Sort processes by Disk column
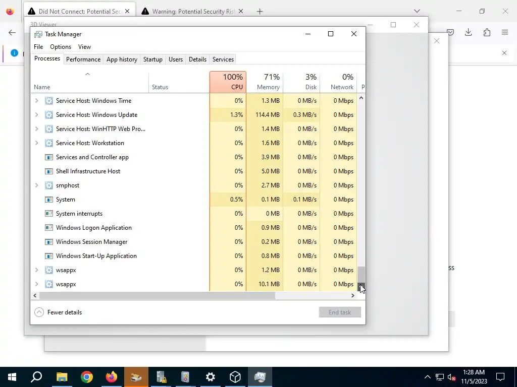This screenshot has width=517, height=387. [302, 82]
